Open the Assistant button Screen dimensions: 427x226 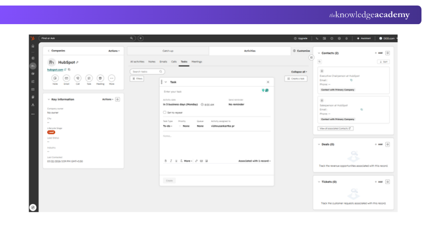click(x=364, y=38)
